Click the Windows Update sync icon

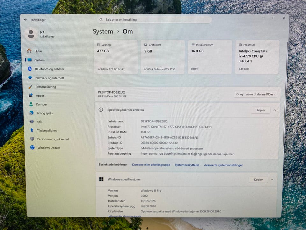33,147
